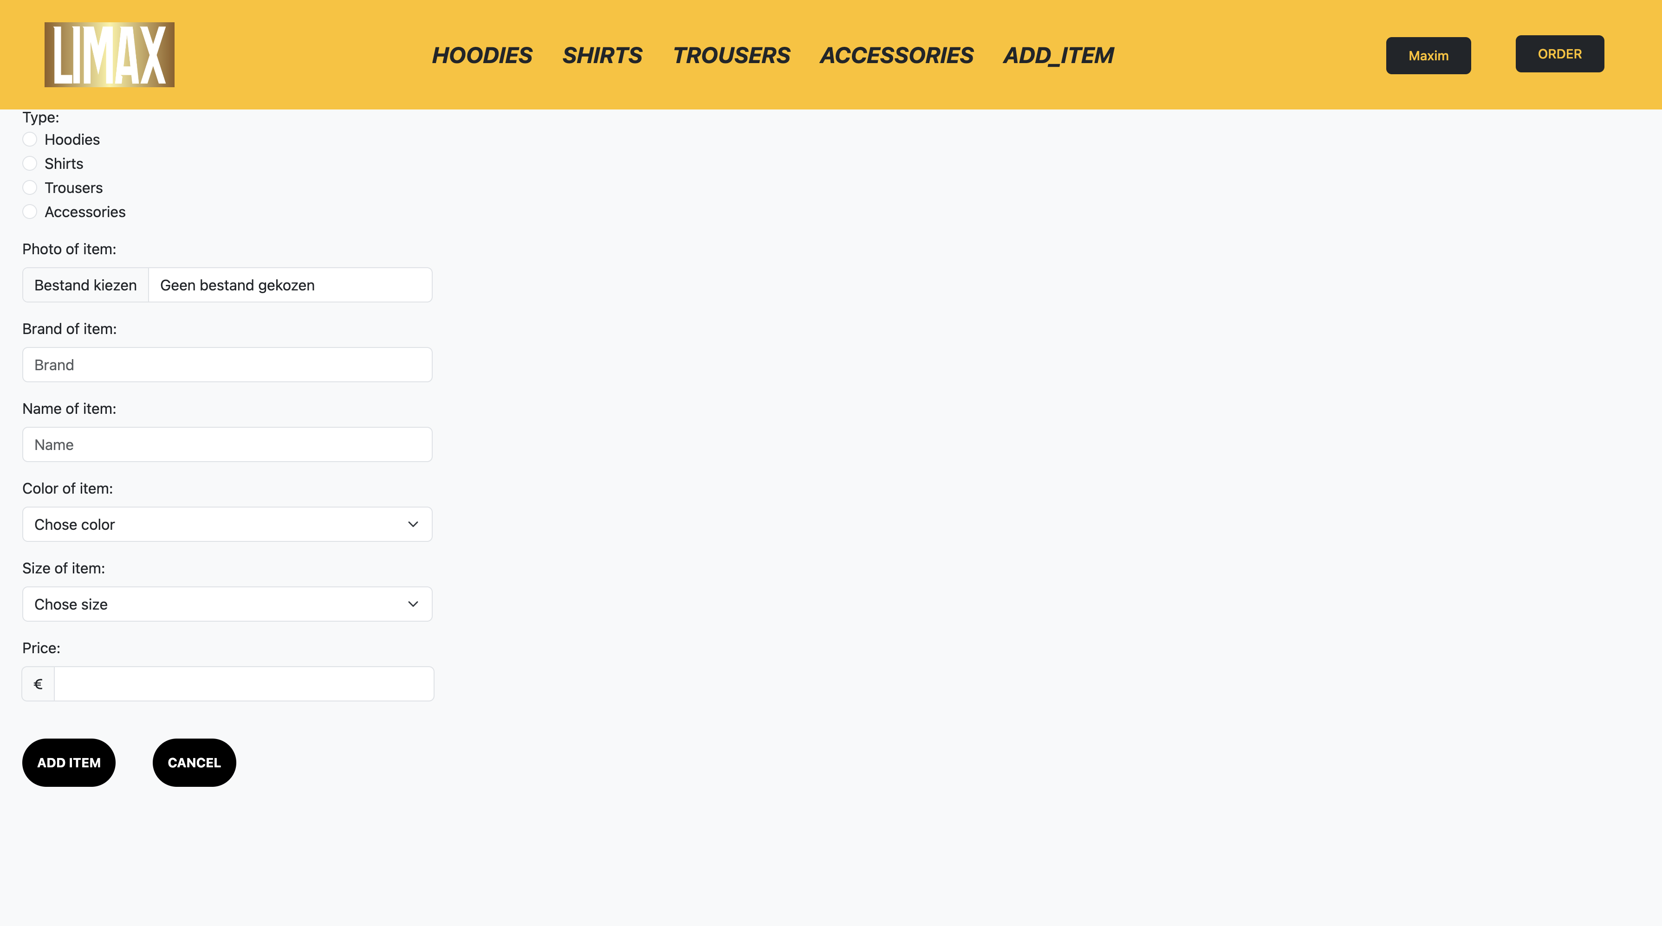The width and height of the screenshot is (1662, 926).
Task: Click the color dropdown chevron arrow
Action: pos(413,524)
